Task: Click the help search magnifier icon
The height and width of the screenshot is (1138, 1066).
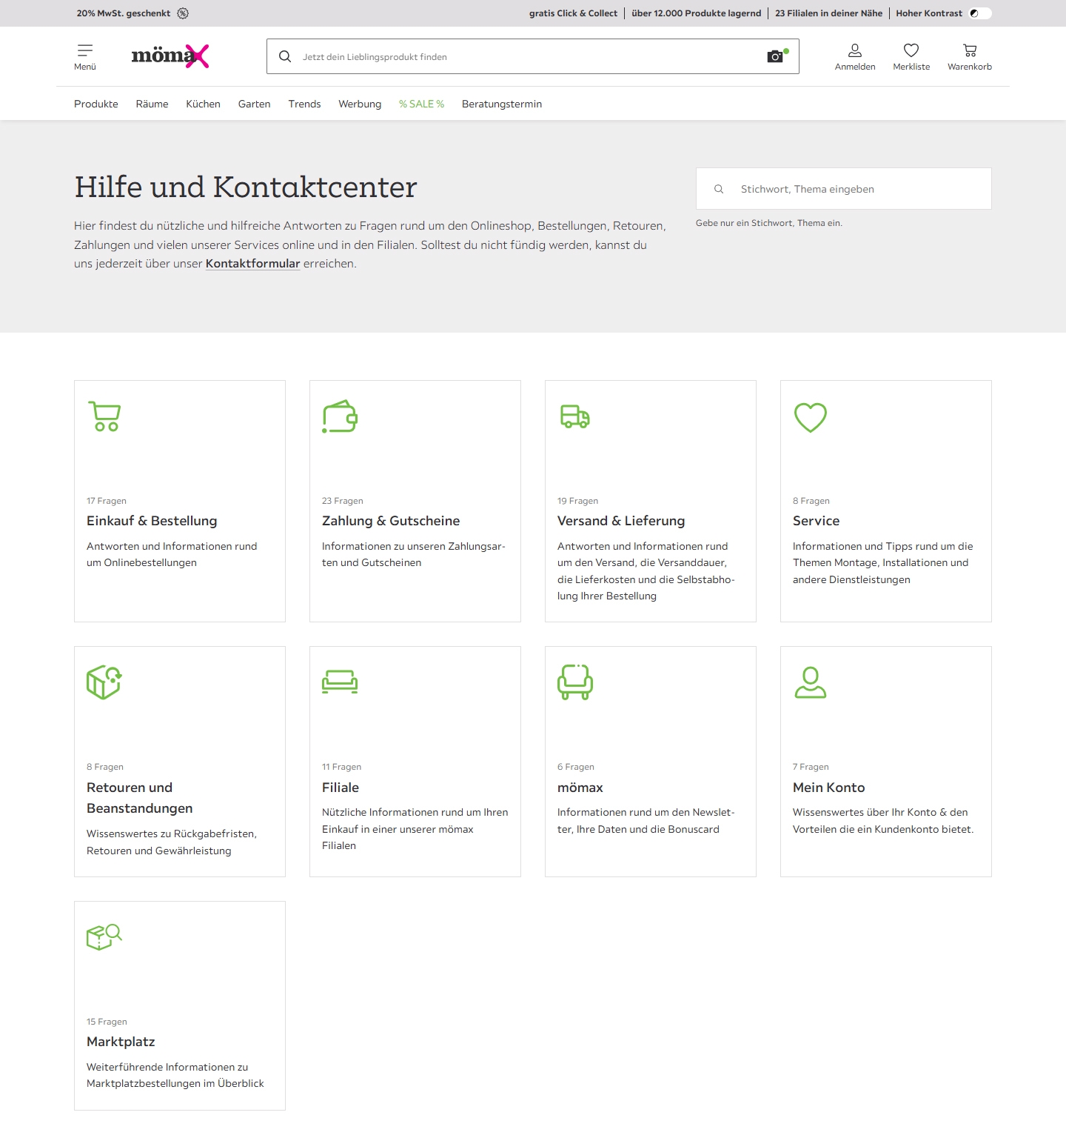Action: [719, 189]
